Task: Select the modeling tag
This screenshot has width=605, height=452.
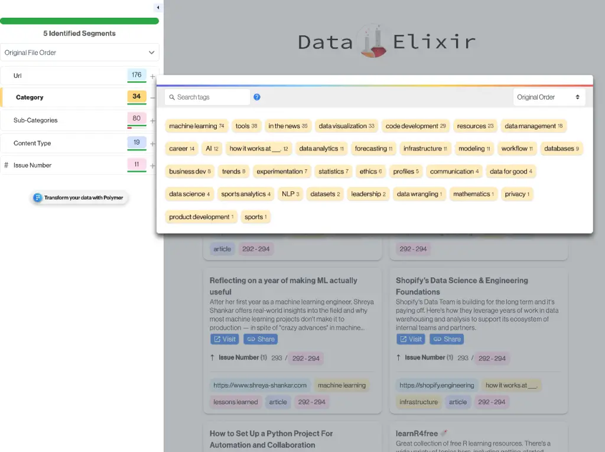Action: (474, 148)
